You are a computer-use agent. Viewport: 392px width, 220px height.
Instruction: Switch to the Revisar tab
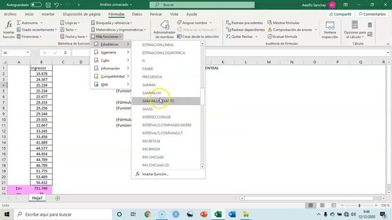coord(156,14)
